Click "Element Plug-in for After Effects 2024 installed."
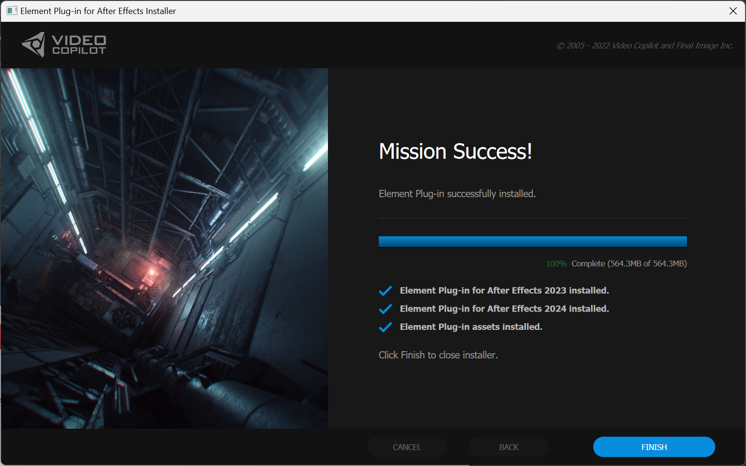The image size is (746, 466). pos(504,309)
